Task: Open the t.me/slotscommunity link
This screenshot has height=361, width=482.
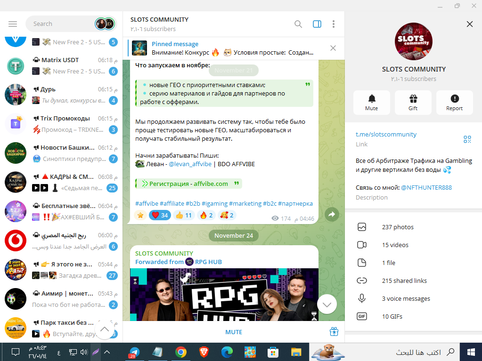Action: coord(386,135)
